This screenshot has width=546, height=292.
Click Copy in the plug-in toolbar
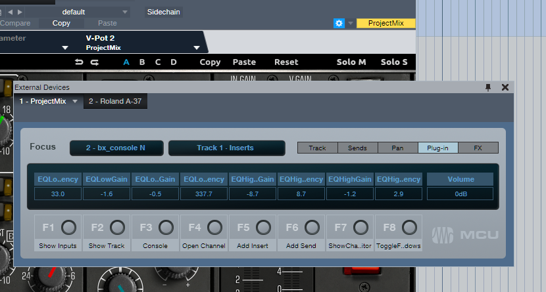coord(210,62)
